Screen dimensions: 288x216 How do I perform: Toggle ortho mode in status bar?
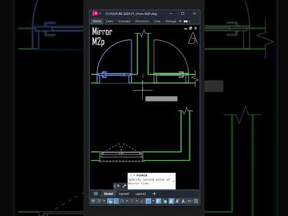(116, 201)
